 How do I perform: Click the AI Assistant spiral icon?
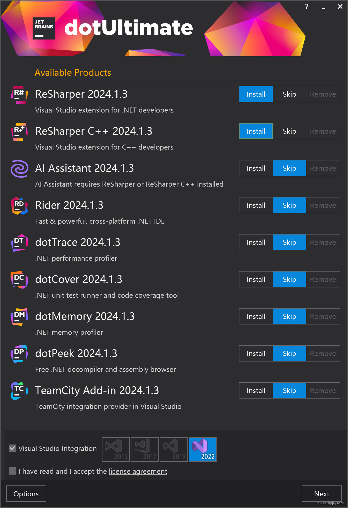pyautogui.click(x=19, y=169)
